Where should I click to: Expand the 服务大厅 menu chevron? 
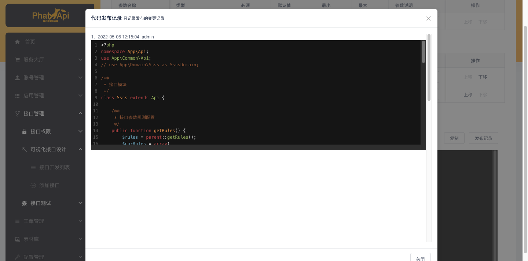click(81, 60)
